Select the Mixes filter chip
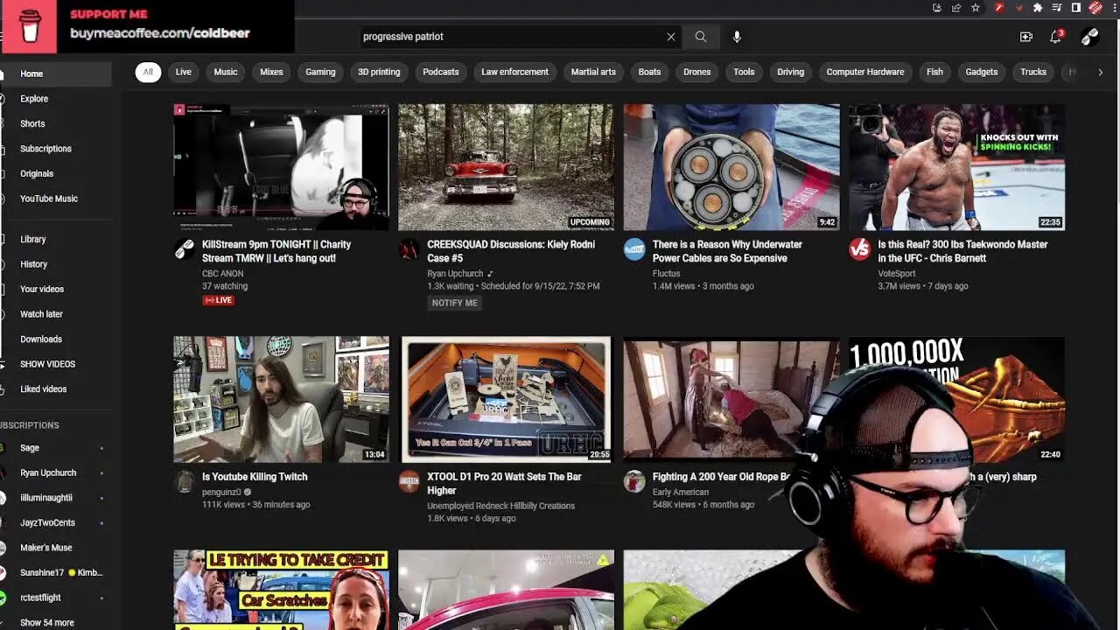 pos(271,72)
